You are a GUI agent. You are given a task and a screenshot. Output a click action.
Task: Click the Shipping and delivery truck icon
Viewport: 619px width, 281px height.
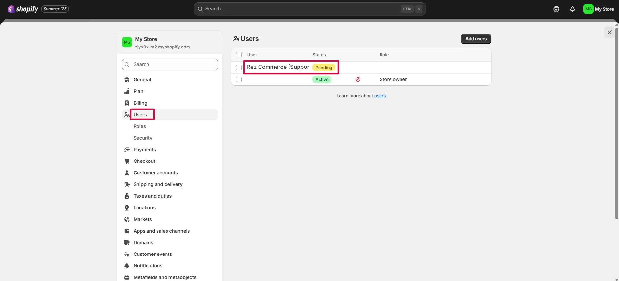(127, 184)
